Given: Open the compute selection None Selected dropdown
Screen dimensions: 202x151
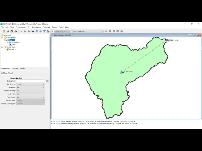Looking at the screenshot, I should (x=88, y=31).
